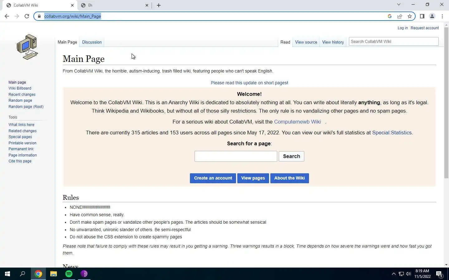Click the volume speaker tray icon

pos(408,274)
